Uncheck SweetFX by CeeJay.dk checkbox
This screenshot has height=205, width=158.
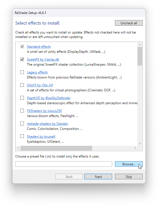click(x=22, y=59)
